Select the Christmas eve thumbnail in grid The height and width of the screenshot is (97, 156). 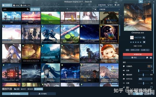pos(70,54)
